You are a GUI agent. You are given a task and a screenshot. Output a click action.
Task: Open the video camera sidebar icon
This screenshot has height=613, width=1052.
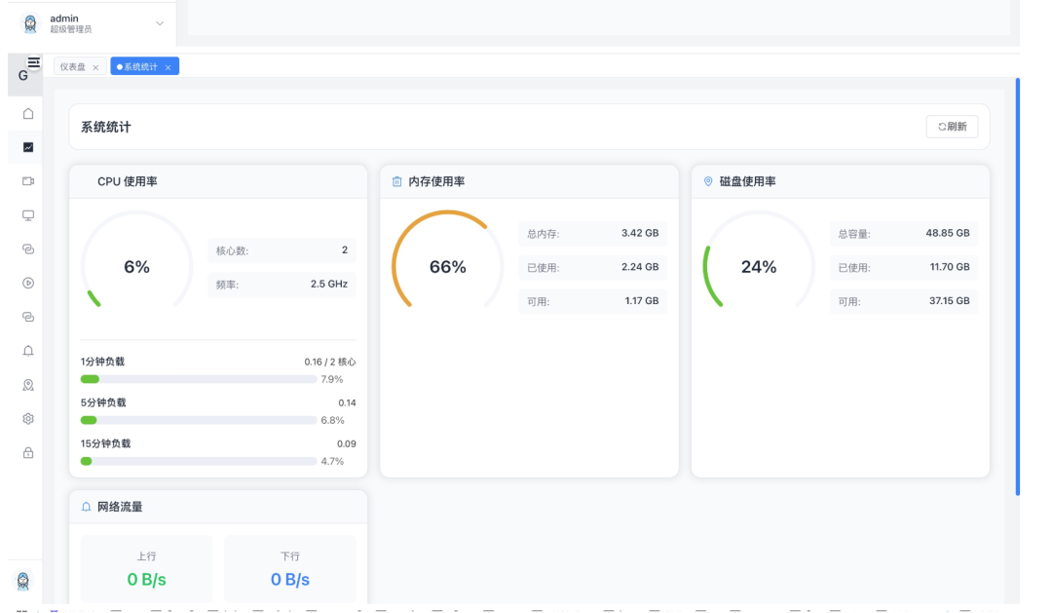pos(28,181)
